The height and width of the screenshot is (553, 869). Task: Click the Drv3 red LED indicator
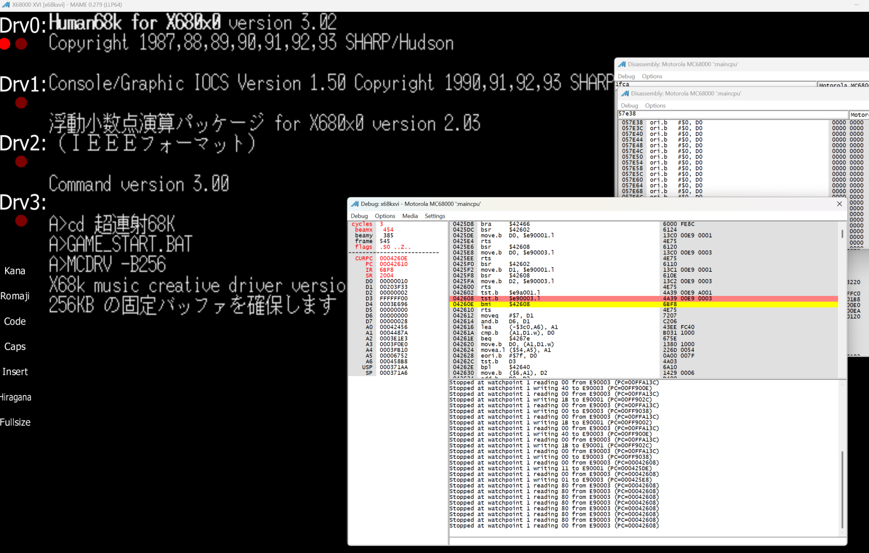pos(21,220)
